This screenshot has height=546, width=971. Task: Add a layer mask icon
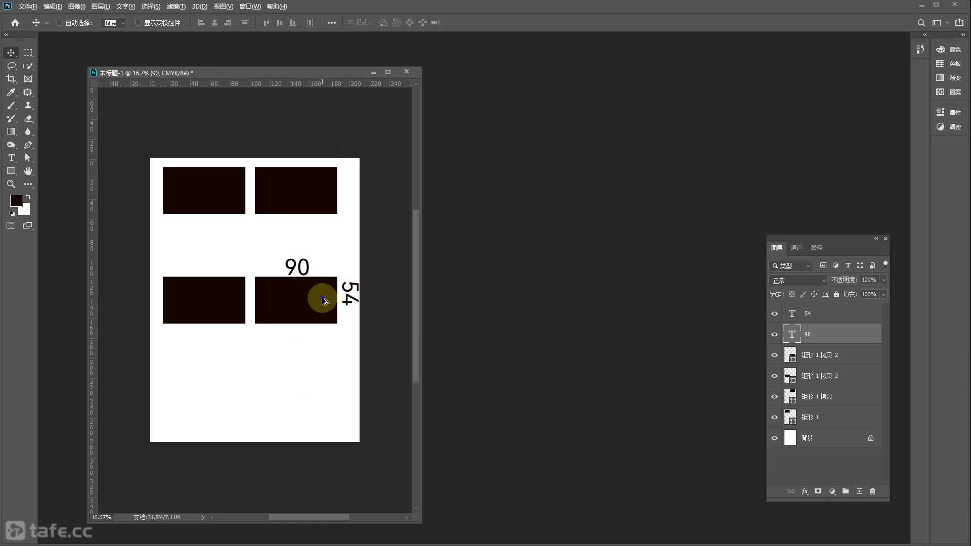point(818,491)
